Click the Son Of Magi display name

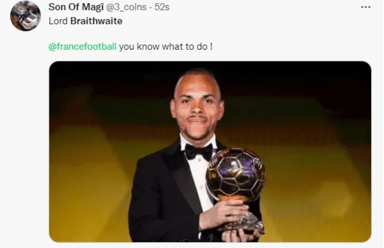(76, 7)
